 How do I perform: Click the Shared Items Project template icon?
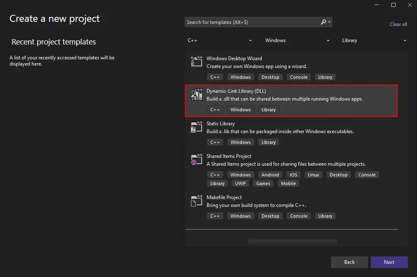coord(197,160)
